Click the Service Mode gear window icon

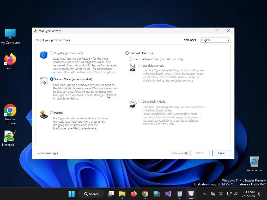(x=44, y=81)
